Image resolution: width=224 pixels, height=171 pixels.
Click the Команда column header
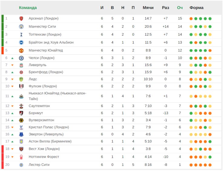tap(28, 8)
